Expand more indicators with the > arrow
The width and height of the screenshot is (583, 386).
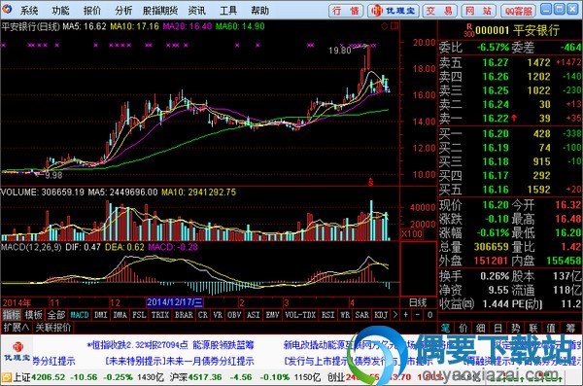coord(395,315)
